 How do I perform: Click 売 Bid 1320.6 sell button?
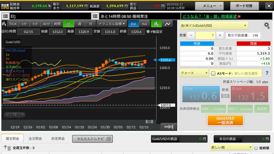coord(201,94)
